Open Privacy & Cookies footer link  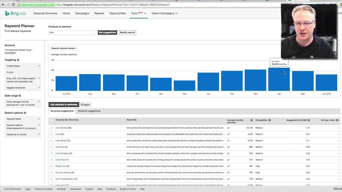point(43,189)
